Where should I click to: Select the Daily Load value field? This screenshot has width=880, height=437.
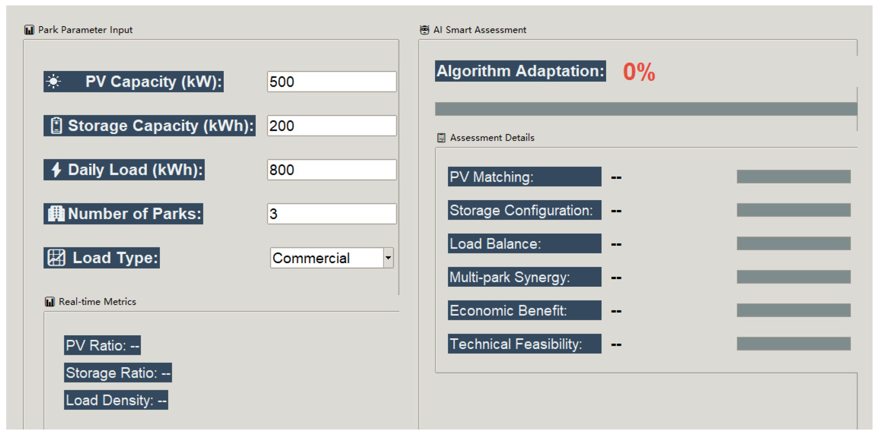point(331,170)
